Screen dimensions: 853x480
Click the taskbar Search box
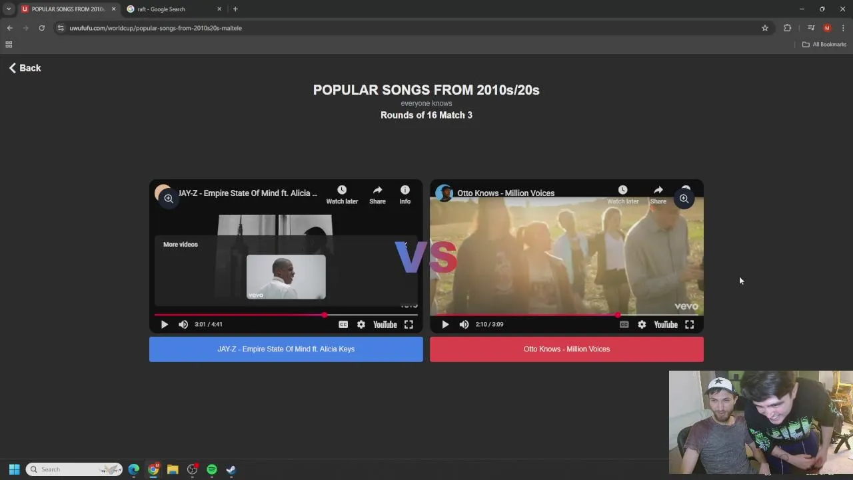coord(75,469)
